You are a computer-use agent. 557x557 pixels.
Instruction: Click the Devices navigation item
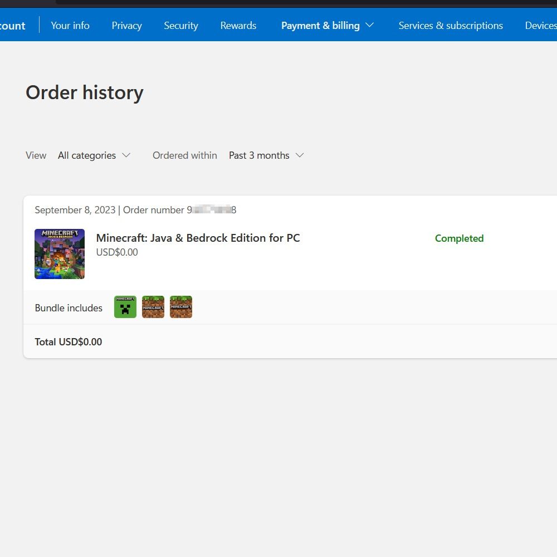540,25
